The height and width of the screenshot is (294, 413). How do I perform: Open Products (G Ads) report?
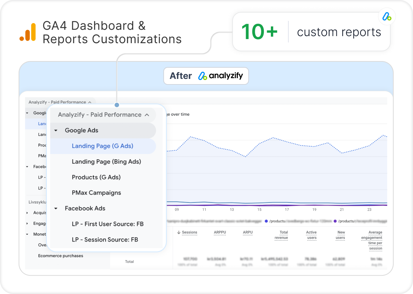tap(96, 177)
